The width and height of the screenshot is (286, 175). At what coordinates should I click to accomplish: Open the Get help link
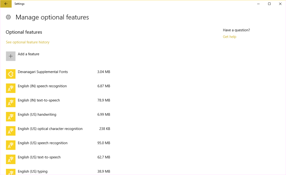click(x=230, y=37)
